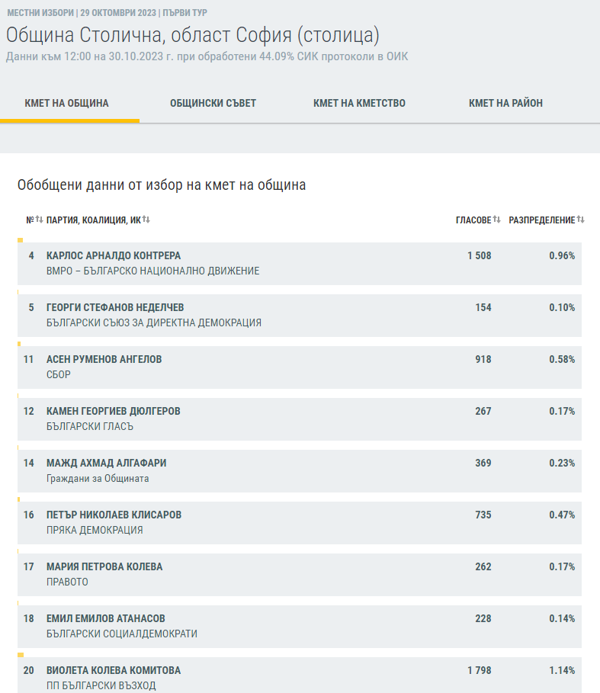Click ПЕТЪР НИКОЛАЕВ КЛИСАРОВ candidate name
600x693 pixels.
pos(114,515)
